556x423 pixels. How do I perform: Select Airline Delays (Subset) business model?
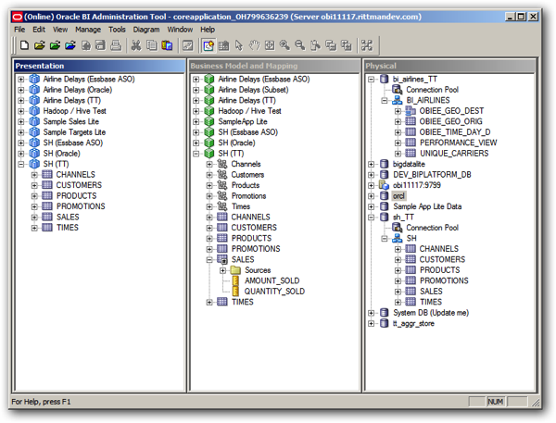tap(253, 90)
